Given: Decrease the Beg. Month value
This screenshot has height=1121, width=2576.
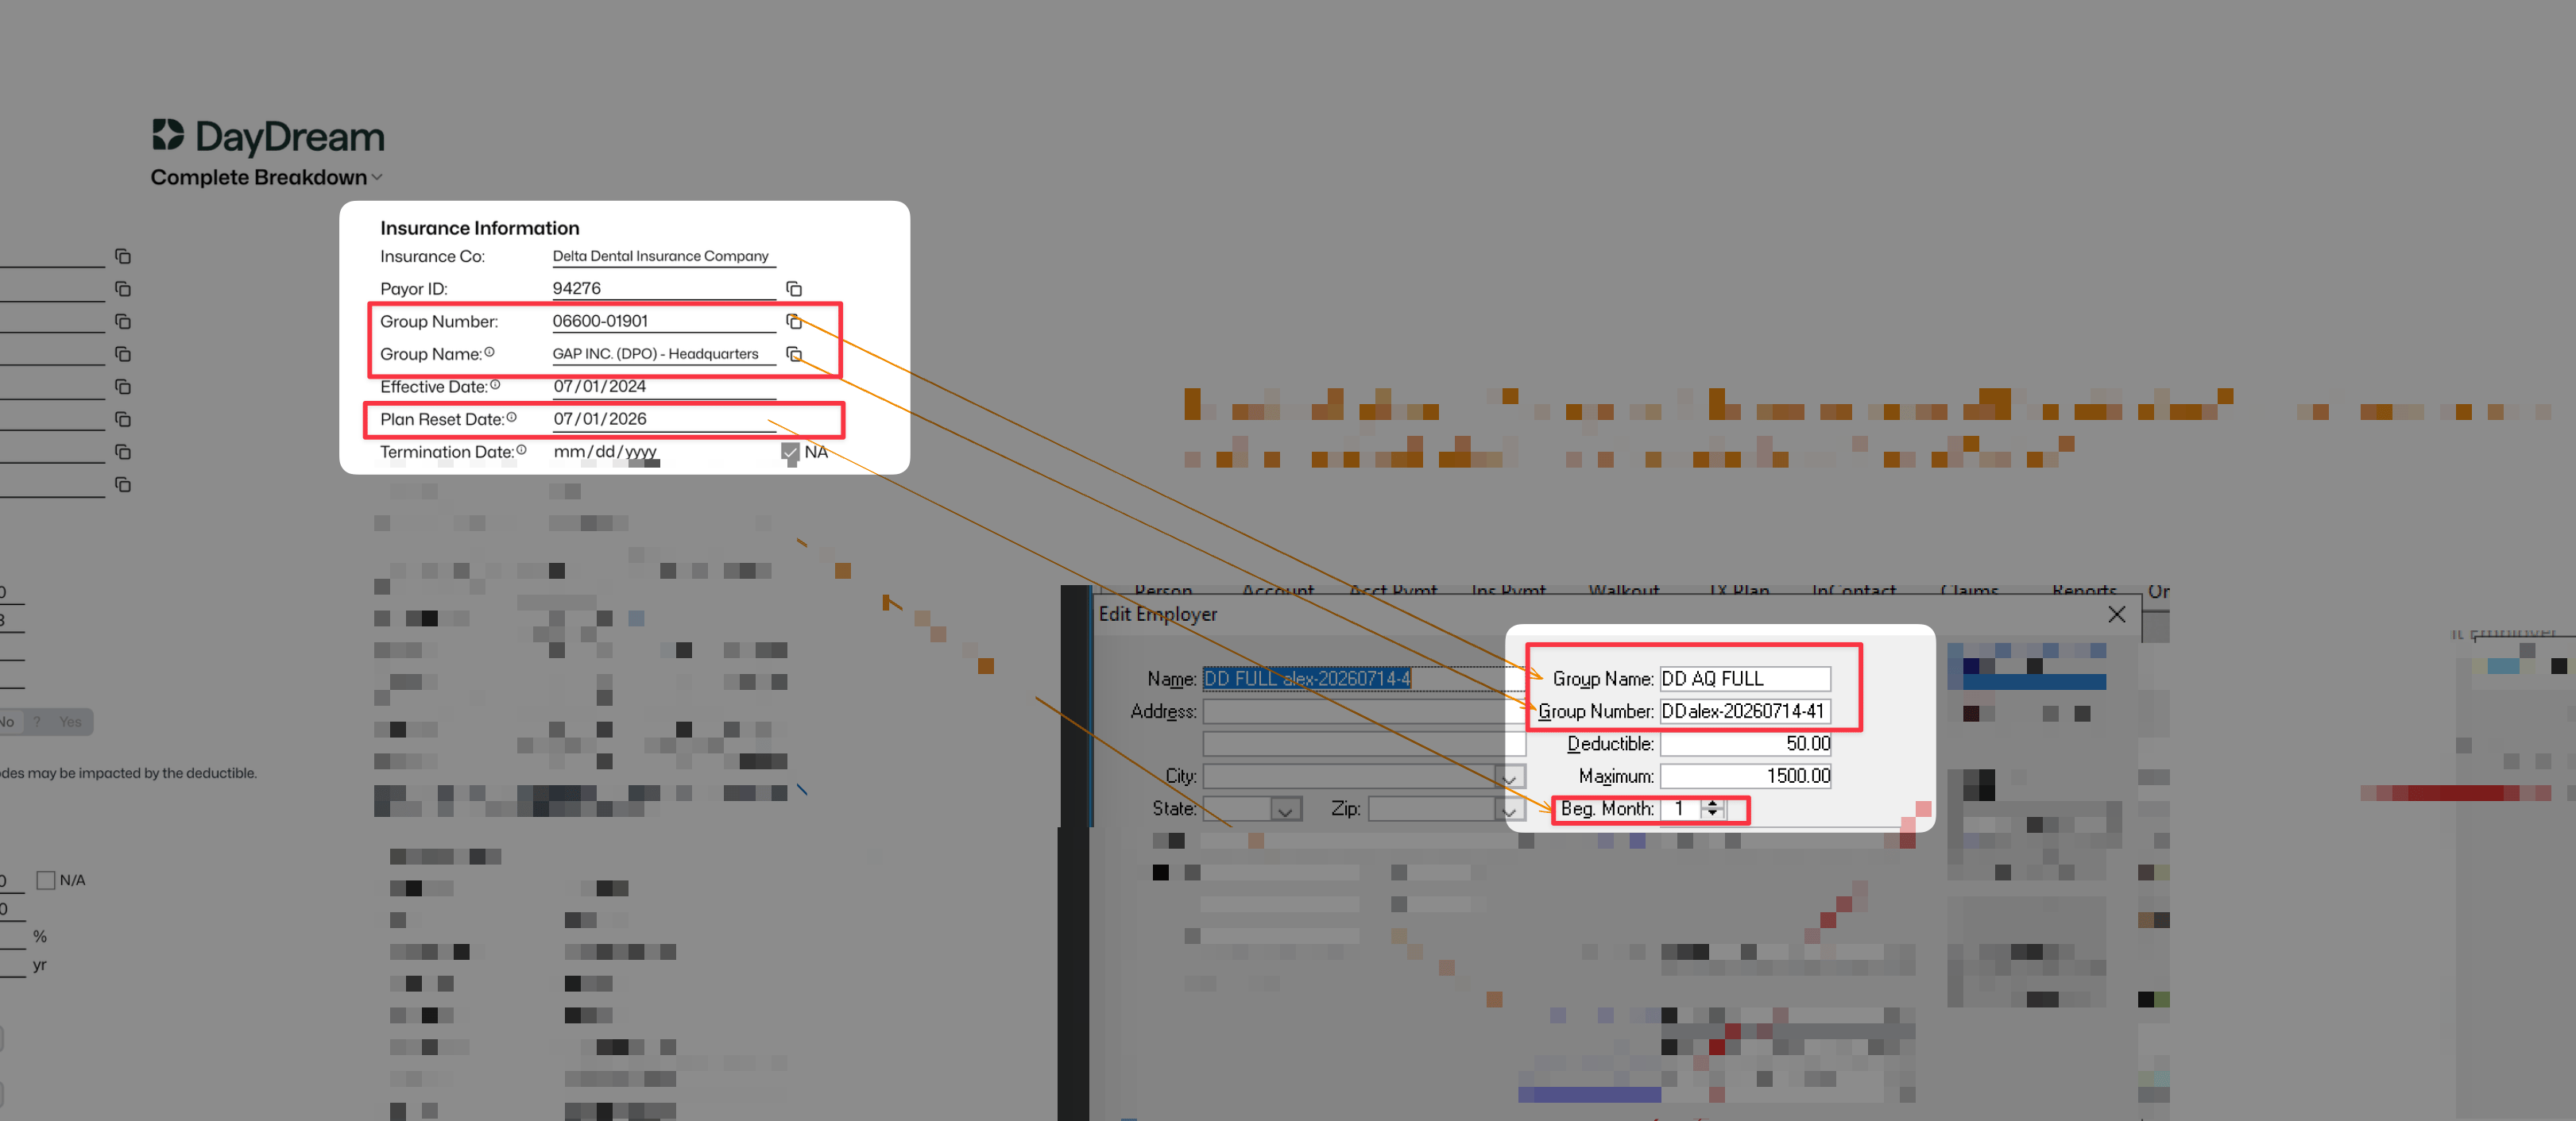Looking at the screenshot, I should (1712, 815).
